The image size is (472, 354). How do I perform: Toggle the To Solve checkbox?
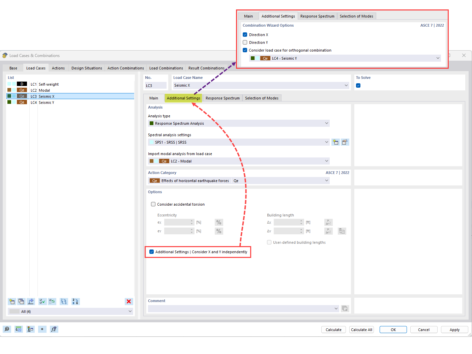[x=358, y=85]
